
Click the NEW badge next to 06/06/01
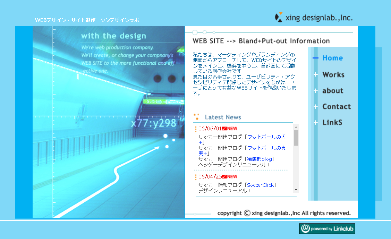pyautogui.click(x=230, y=129)
